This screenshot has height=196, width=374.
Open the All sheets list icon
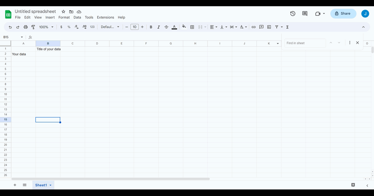point(25,185)
